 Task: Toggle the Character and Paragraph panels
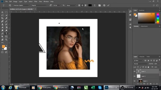click(x=100, y=5)
